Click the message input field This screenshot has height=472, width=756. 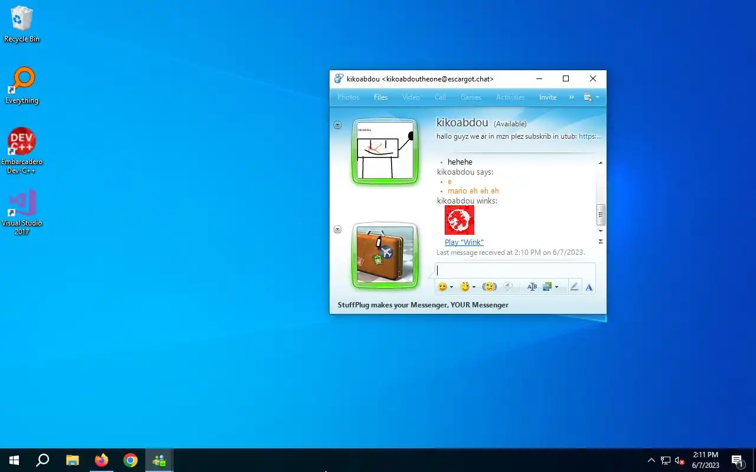[x=515, y=270]
